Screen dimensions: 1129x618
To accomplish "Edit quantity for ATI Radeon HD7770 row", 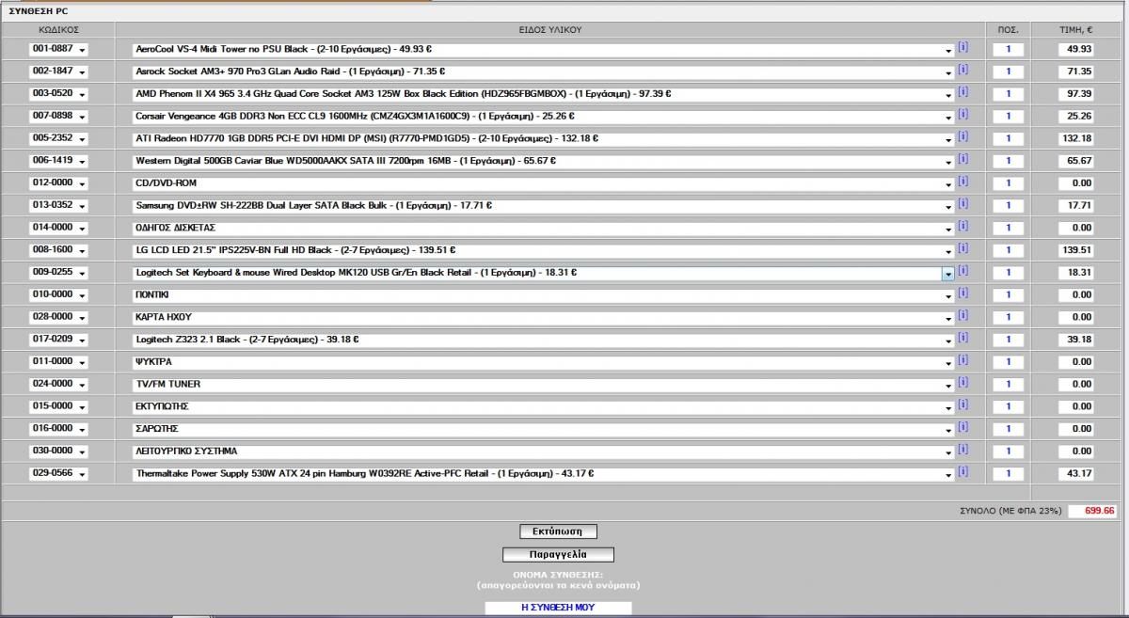I will [1008, 138].
